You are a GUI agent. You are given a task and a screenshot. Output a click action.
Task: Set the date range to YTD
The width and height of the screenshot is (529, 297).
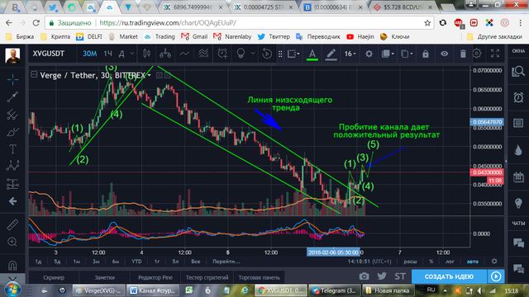pyautogui.click(x=136, y=262)
